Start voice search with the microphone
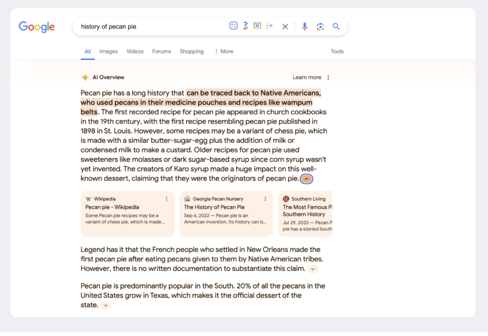488x336 pixels. [305, 26]
